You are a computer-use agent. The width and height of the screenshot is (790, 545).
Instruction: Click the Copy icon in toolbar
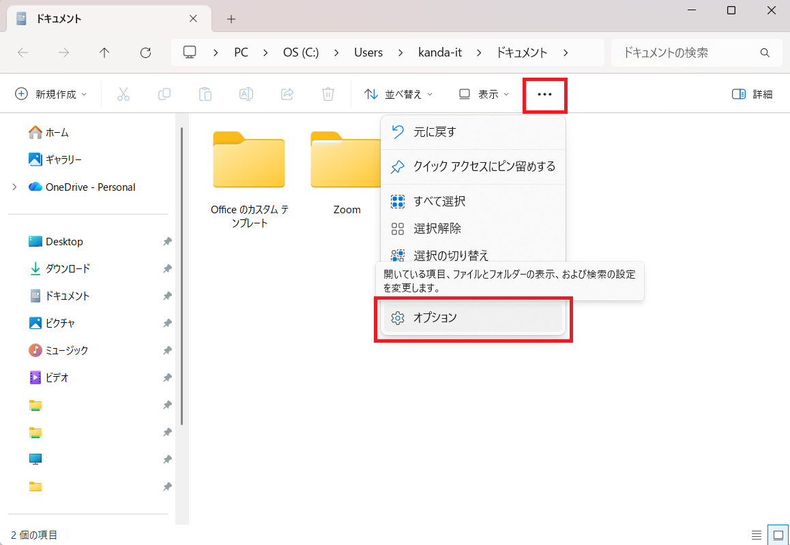164,95
